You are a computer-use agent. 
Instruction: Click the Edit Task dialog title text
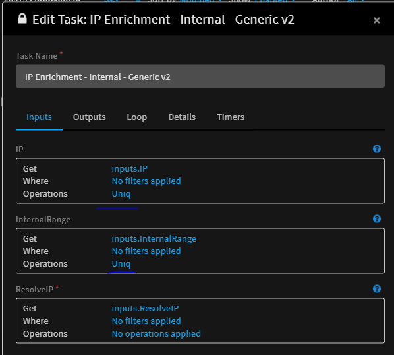(x=163, y=19)
